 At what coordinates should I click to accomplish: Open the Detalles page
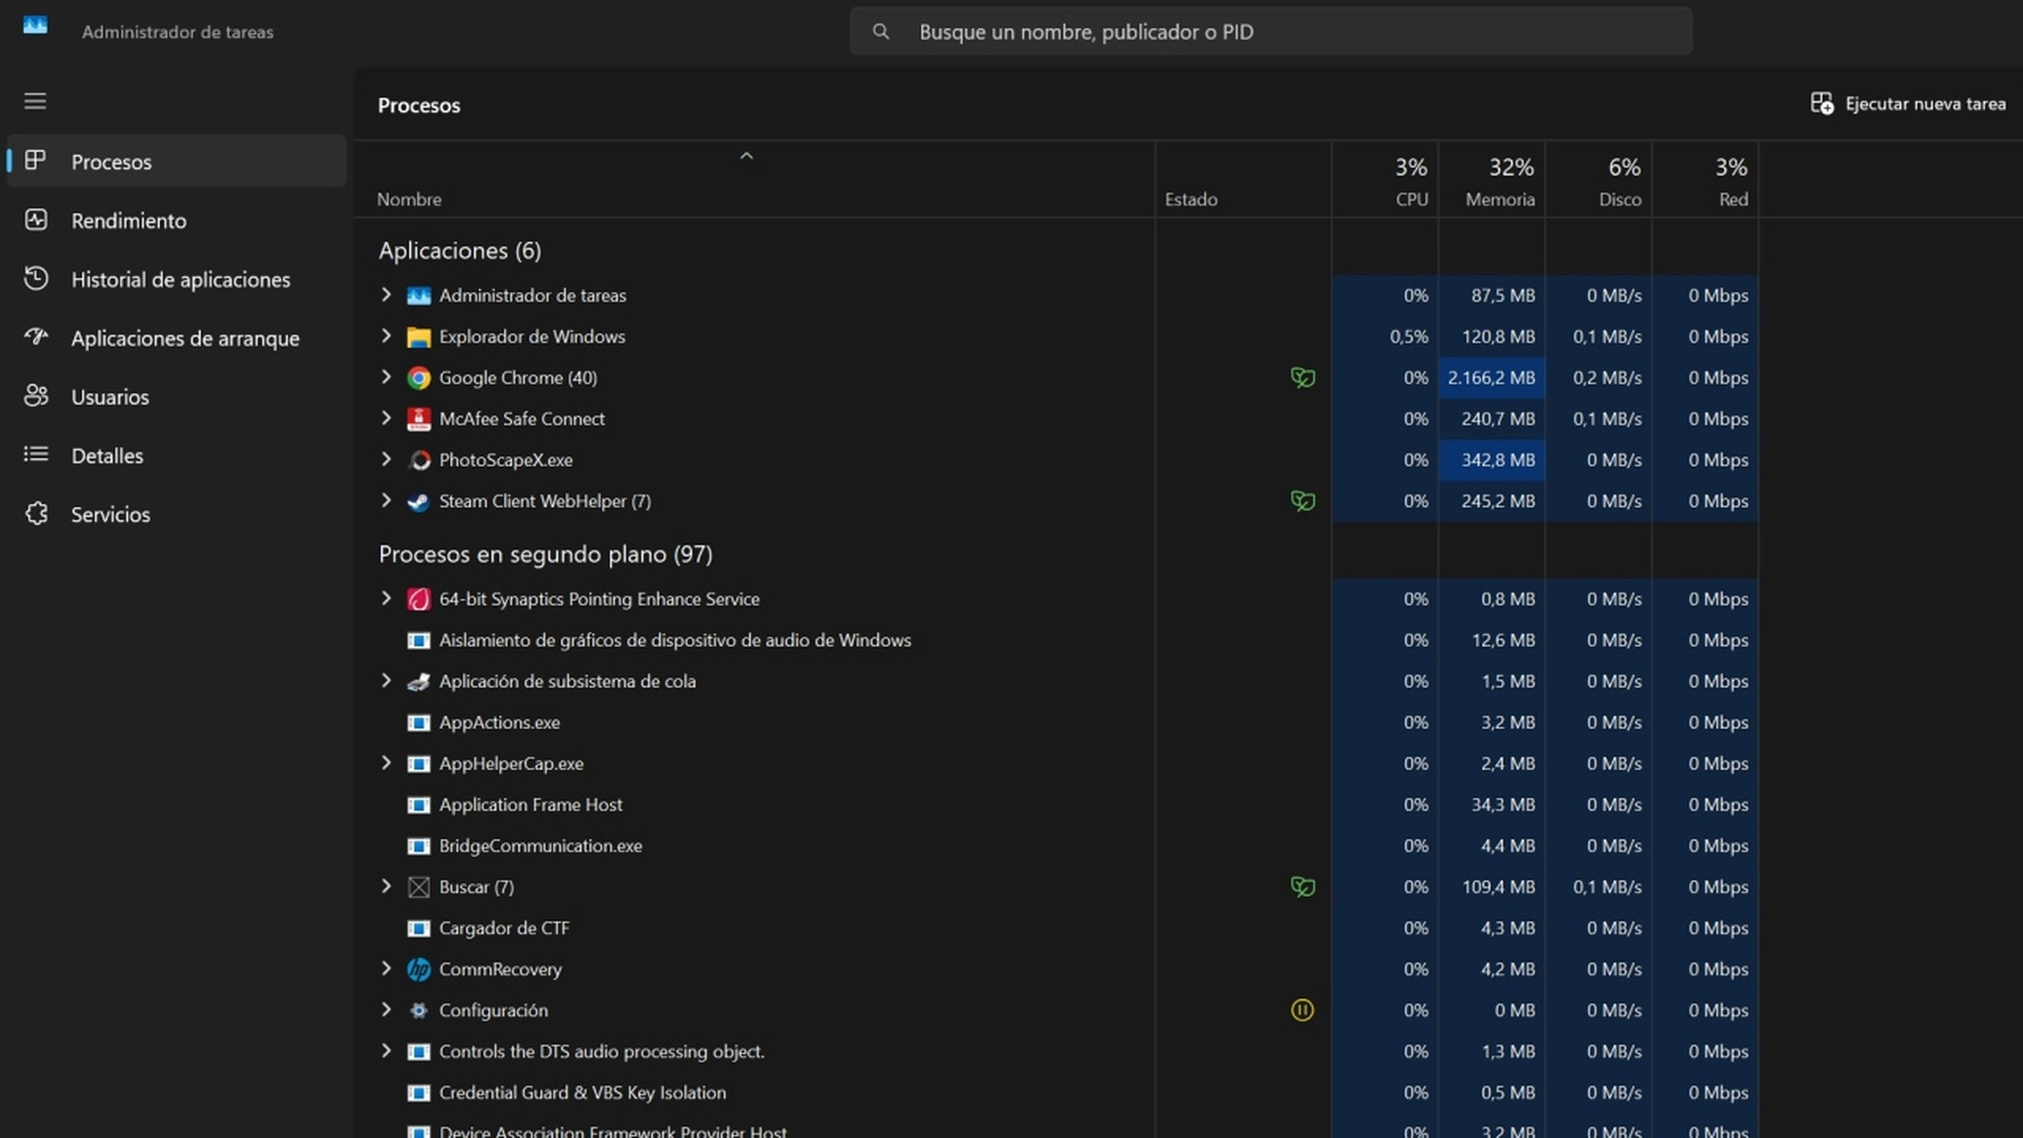click(x=176, y=456)
